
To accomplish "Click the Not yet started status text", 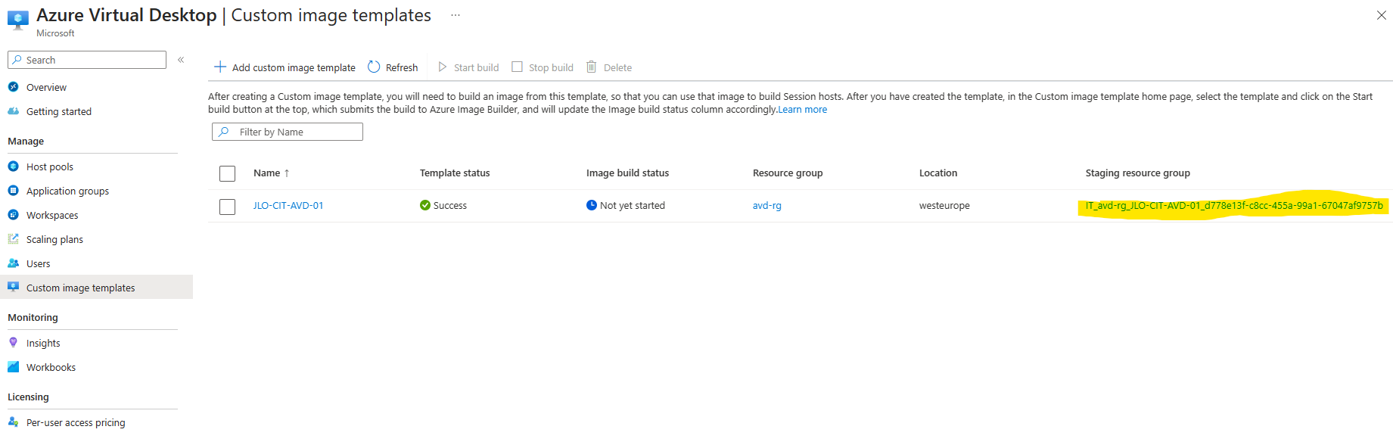I will coord(633,205).
